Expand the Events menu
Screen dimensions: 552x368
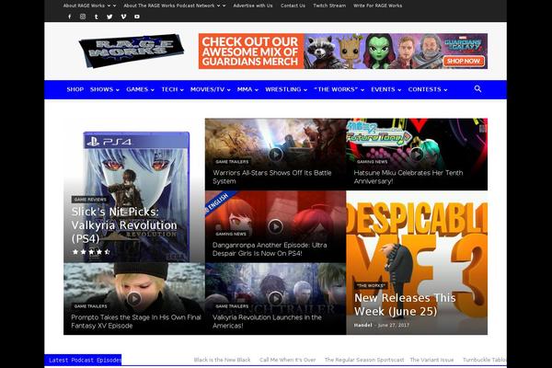[x=386, y=89]
